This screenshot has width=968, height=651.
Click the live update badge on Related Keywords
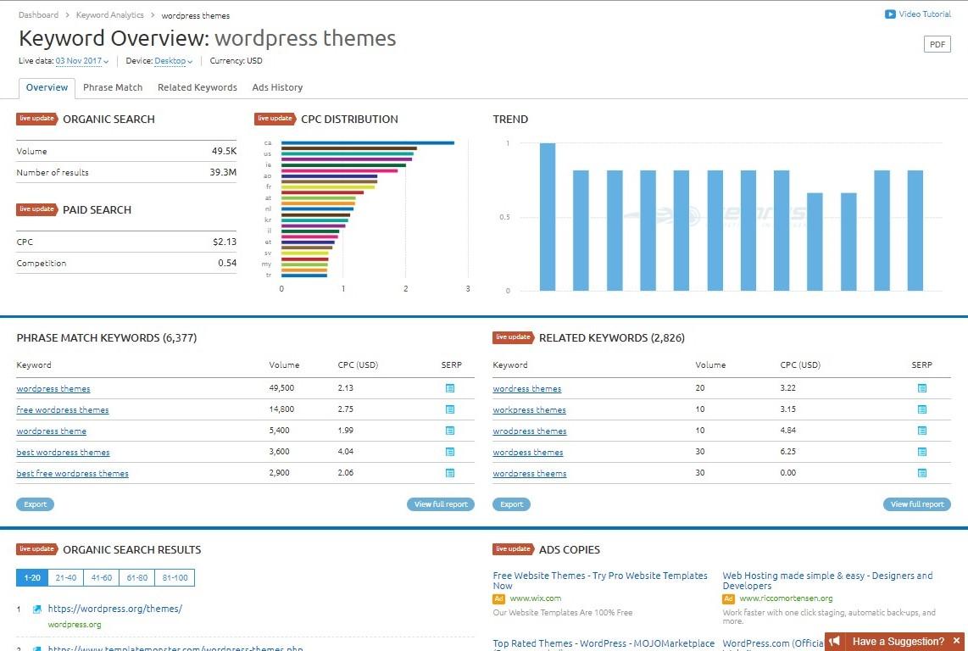pyautogui.click(x=512, y=337)
